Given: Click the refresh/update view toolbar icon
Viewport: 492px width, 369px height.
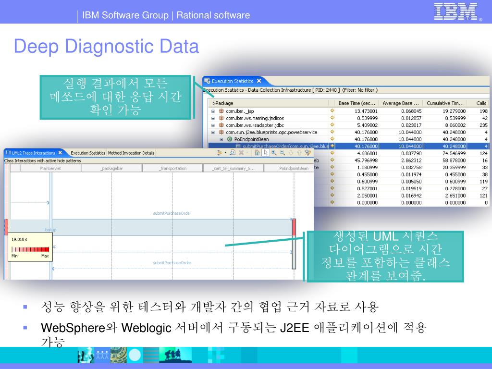Looking at the screenshot, I should [x=233, y=152].
